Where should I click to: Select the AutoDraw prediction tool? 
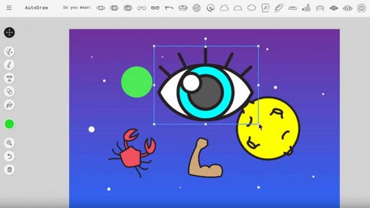click(x=9, y=52)
